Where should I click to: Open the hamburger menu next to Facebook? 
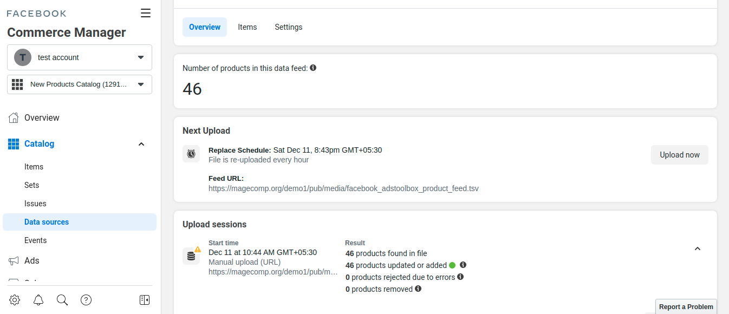click(x=146, y=14)
